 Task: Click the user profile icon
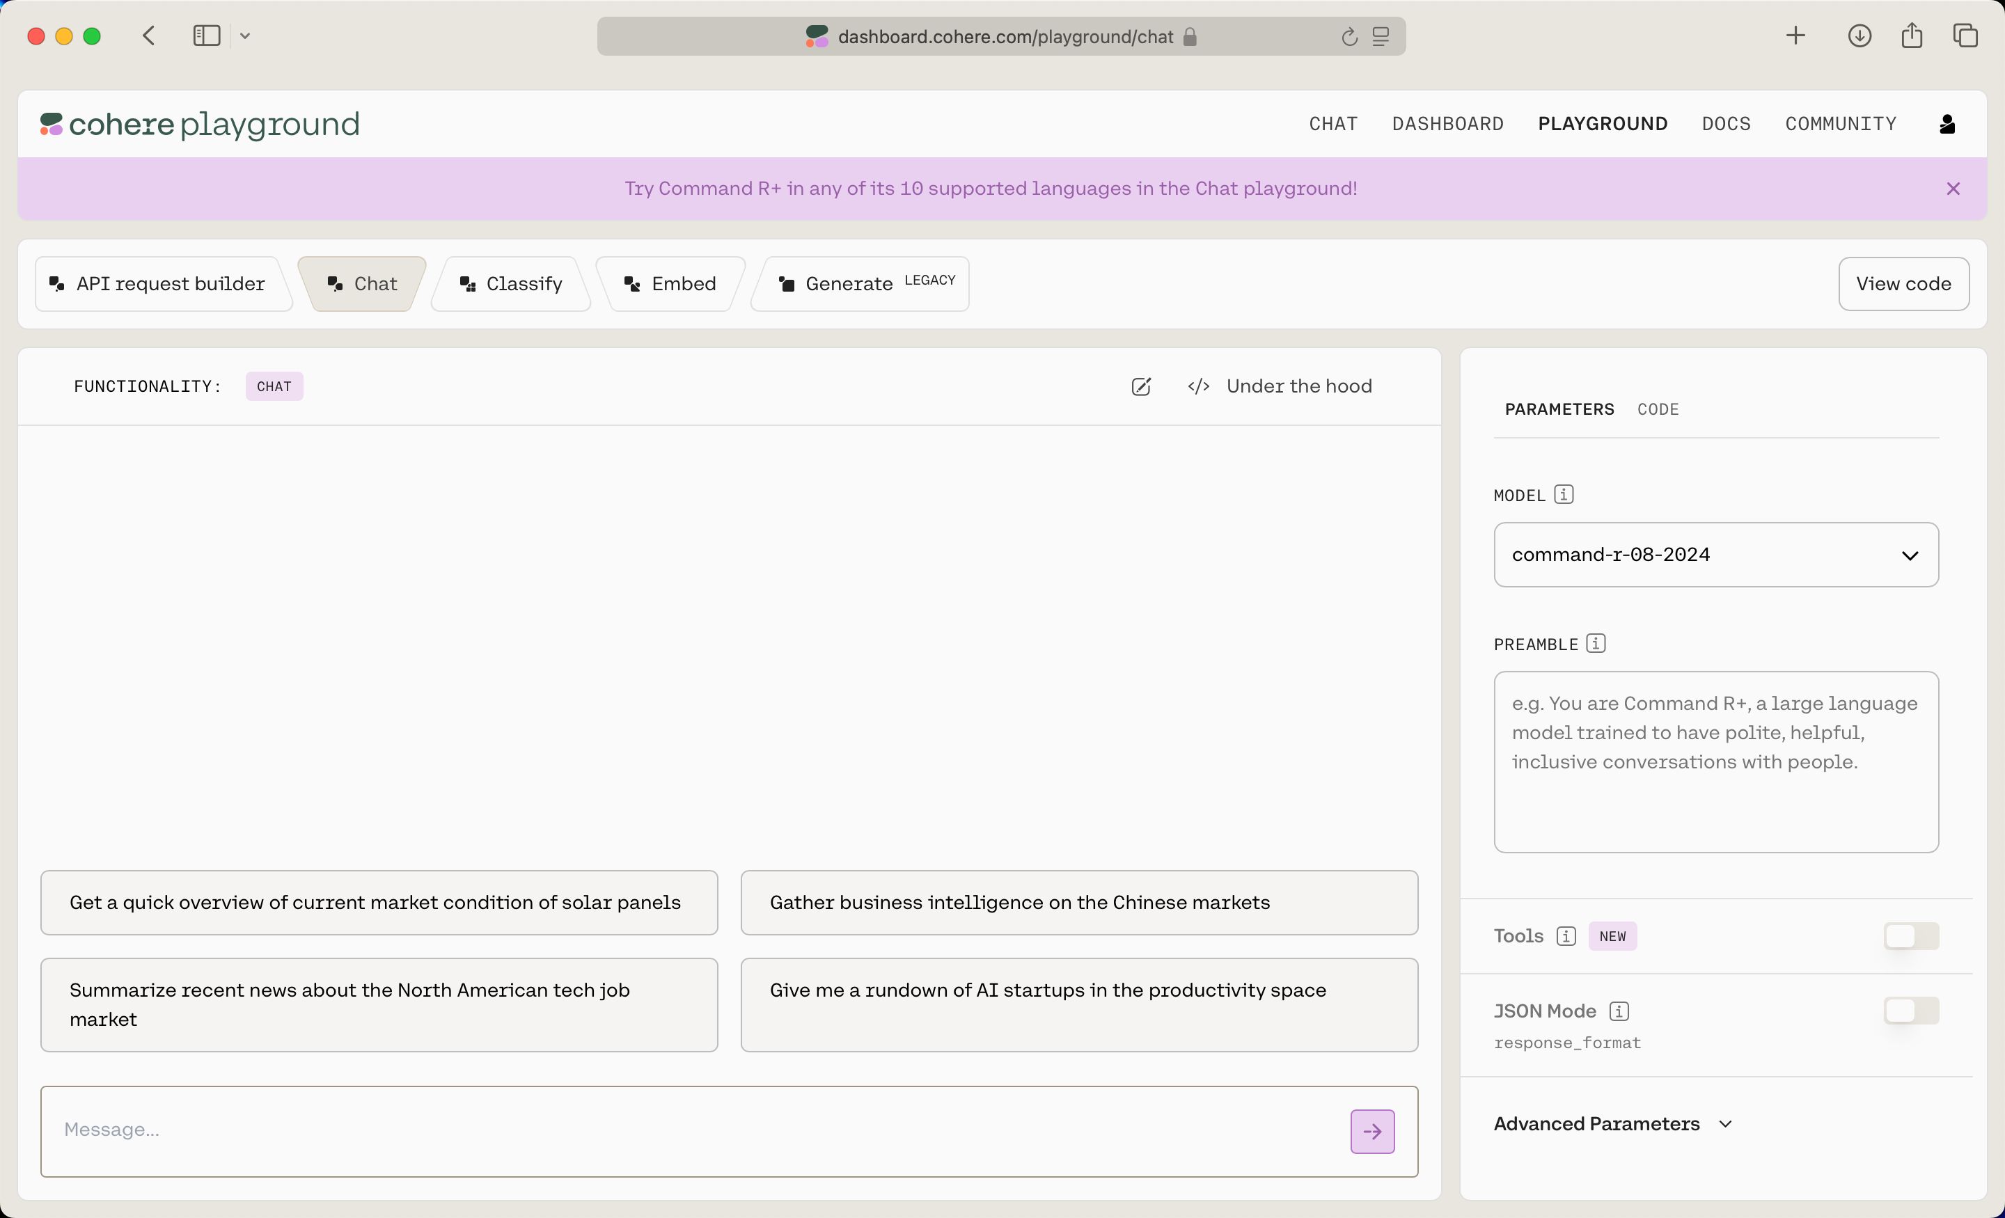click(x=1948, y=123)
